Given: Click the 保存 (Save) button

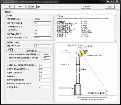Looking at the screenshot, I should 20,7.
